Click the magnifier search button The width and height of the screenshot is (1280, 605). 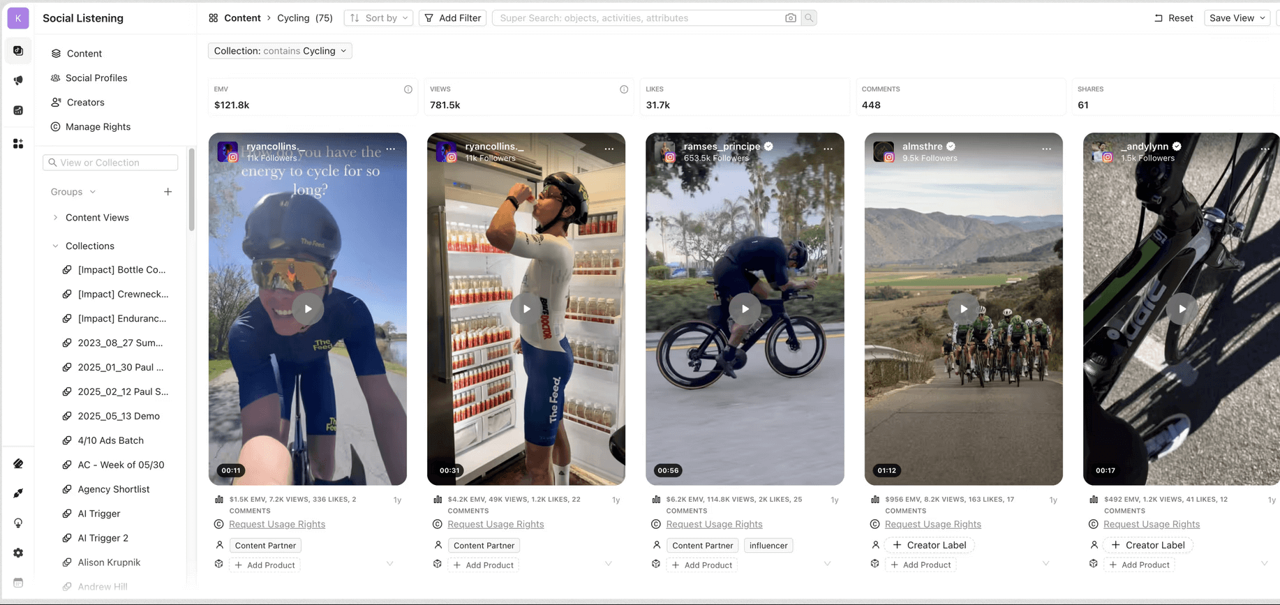809,18
